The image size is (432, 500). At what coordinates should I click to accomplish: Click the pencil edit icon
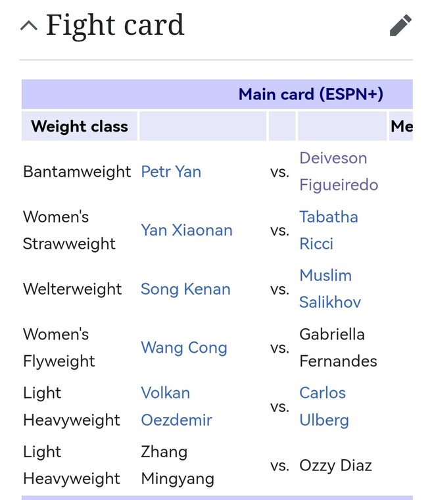tap(400, 25)
